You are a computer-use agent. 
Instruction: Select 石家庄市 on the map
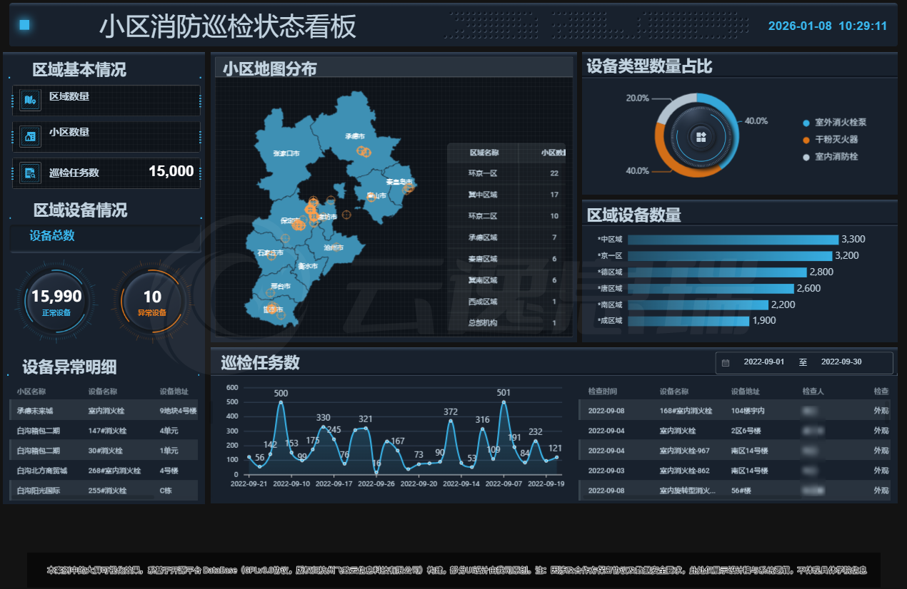[270, 252]
